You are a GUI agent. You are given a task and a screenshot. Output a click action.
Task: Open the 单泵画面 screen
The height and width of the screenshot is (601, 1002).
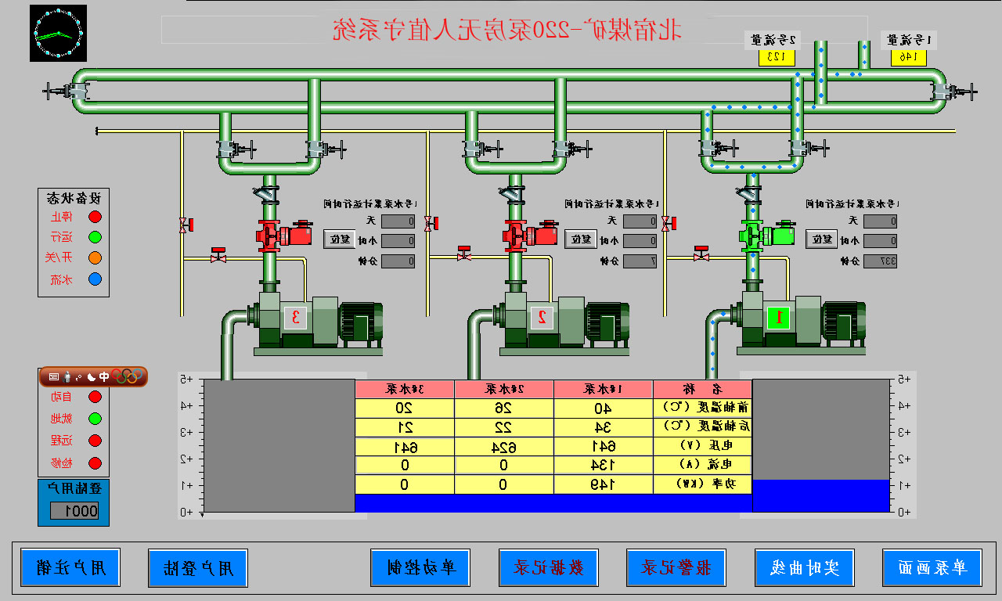[x=932, y=567]
